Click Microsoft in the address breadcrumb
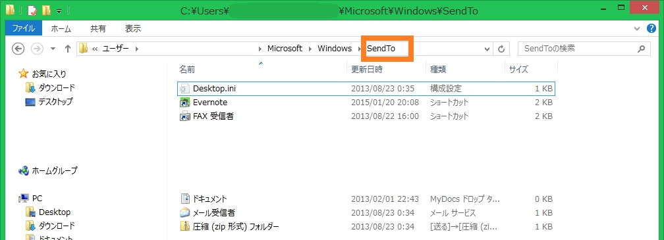 pyautogui.click(x=285, y=49)
